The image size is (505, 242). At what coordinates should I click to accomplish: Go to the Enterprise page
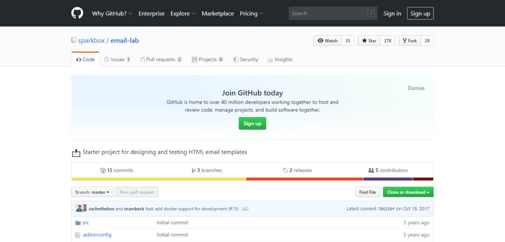coord(151,14)
